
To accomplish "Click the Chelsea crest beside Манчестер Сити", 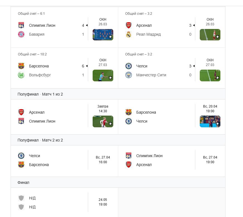I will [128, 66].
